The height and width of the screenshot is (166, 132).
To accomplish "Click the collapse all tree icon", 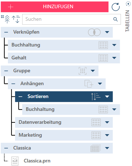I will [x=5, y=19].
